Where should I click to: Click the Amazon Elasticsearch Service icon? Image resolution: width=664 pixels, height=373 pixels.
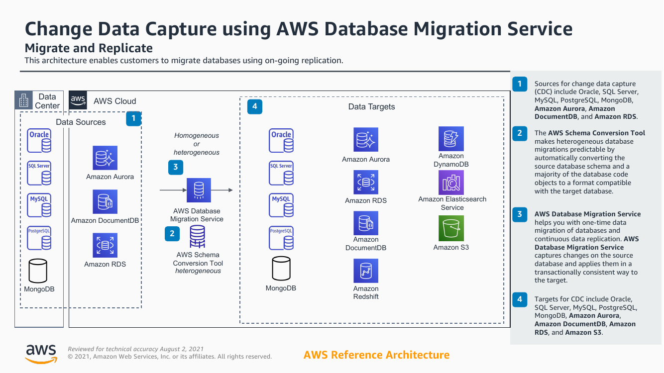451,183
